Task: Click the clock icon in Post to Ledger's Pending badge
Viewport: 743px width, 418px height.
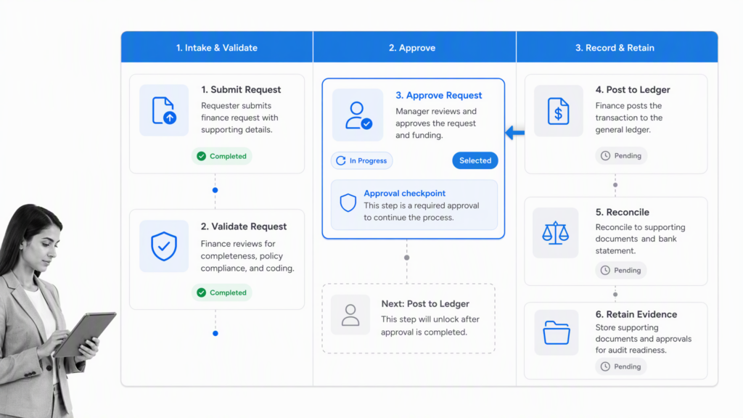Action: click(605, 155)
